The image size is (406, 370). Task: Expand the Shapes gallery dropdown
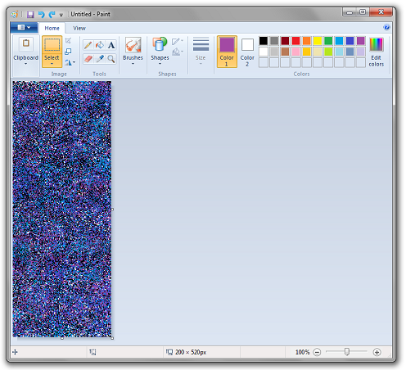click(x=160, y=52)
